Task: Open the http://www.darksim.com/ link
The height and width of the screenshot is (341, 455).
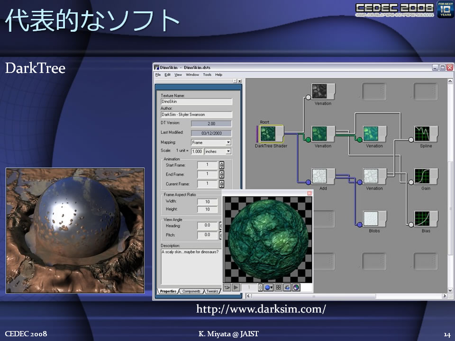Action: [x=261, y=309]
